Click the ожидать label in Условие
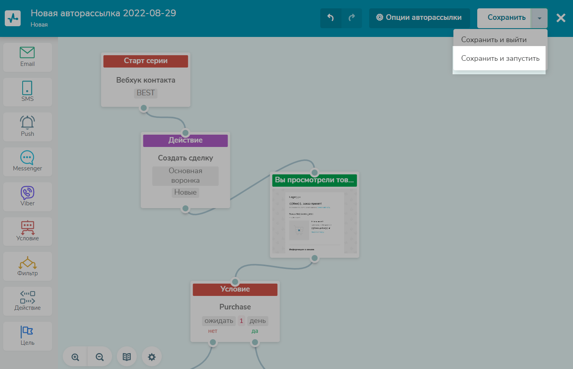Viewport: 573px width, 369px height. pyautogui.click(x=219, y=321)
